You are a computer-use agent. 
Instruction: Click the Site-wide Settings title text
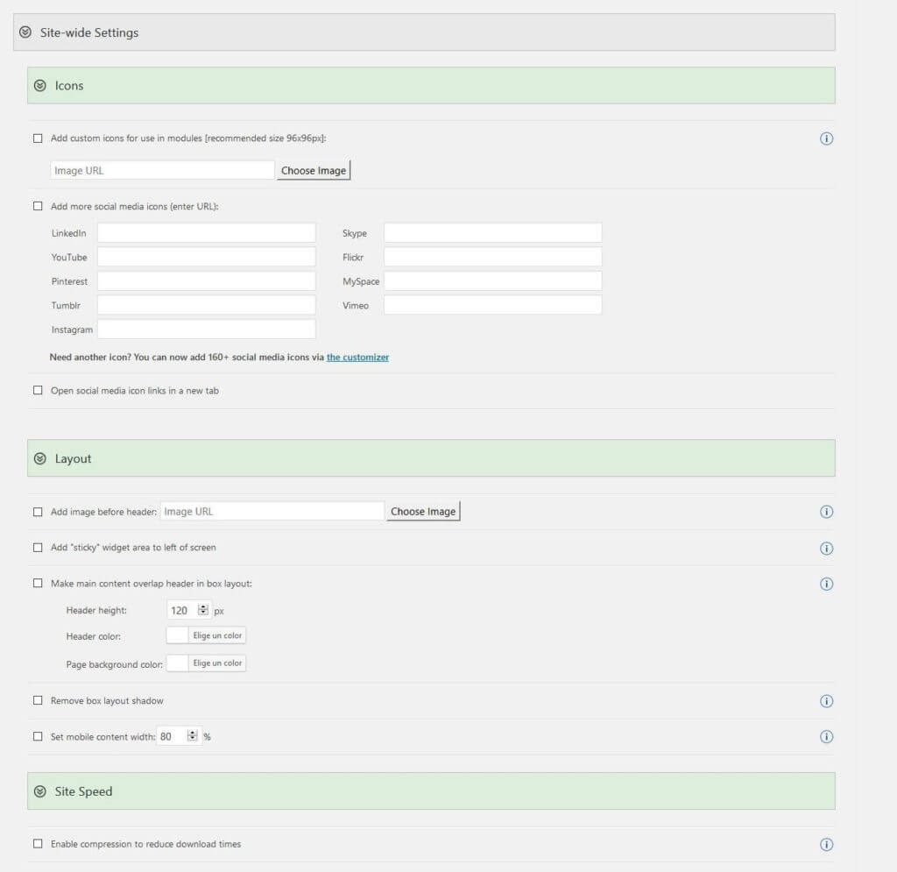click(89, 32)
